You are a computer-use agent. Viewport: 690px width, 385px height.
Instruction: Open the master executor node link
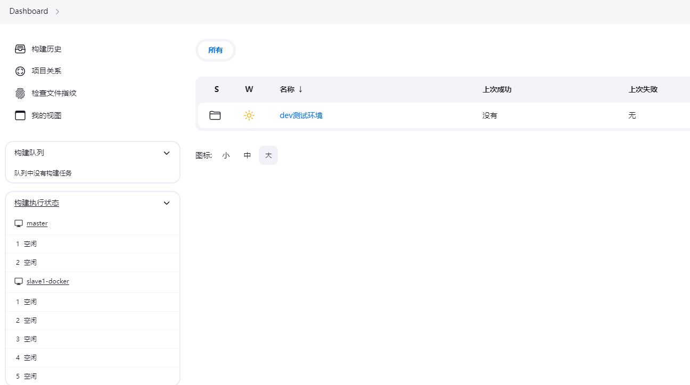click(x=37, y=223)
